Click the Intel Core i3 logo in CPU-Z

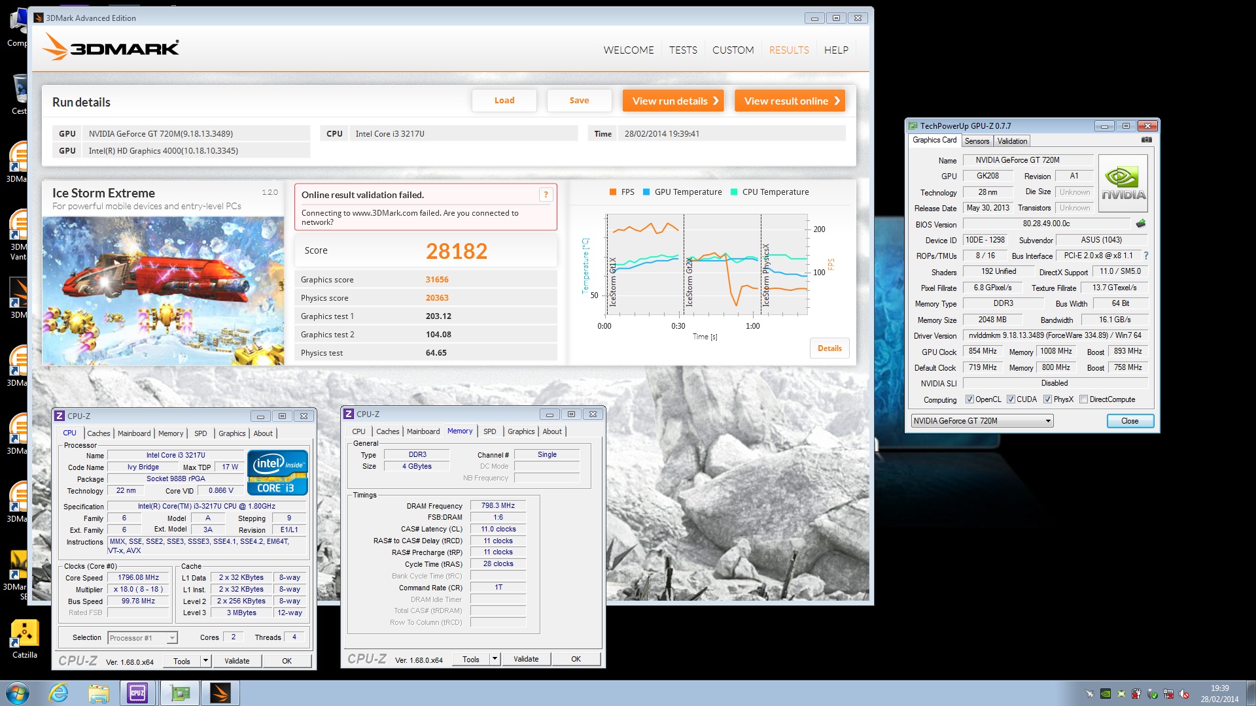click(x=277, y=473)
